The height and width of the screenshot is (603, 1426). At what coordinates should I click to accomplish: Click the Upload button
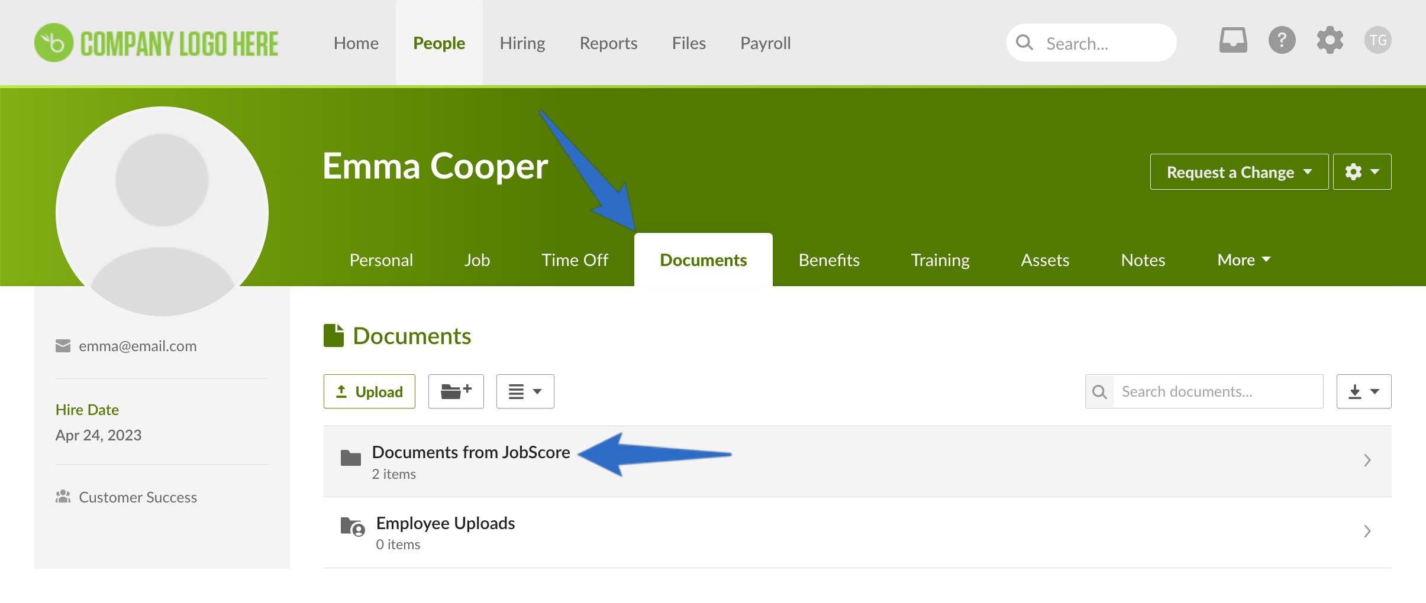[369, 391]
